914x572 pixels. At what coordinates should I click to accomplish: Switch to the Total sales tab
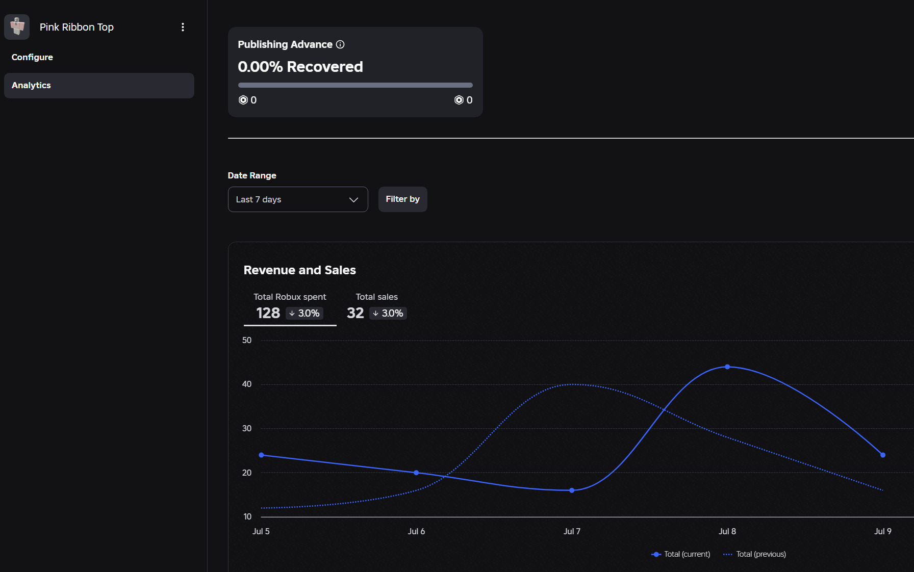pyautogui.click(x=377, y=306)
